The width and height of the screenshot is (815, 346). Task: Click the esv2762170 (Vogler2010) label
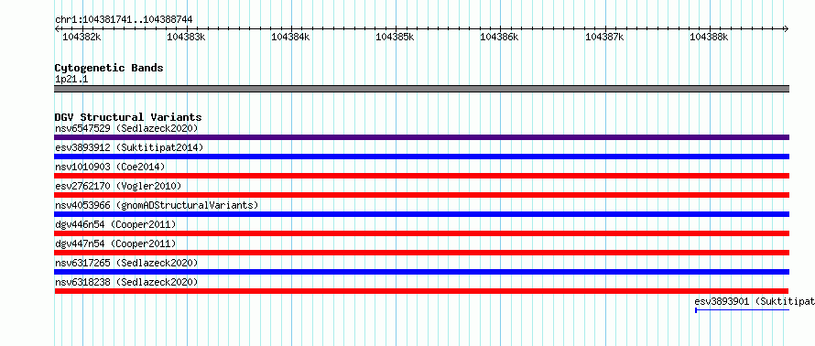pyautogui.click(x=118, y=186)
